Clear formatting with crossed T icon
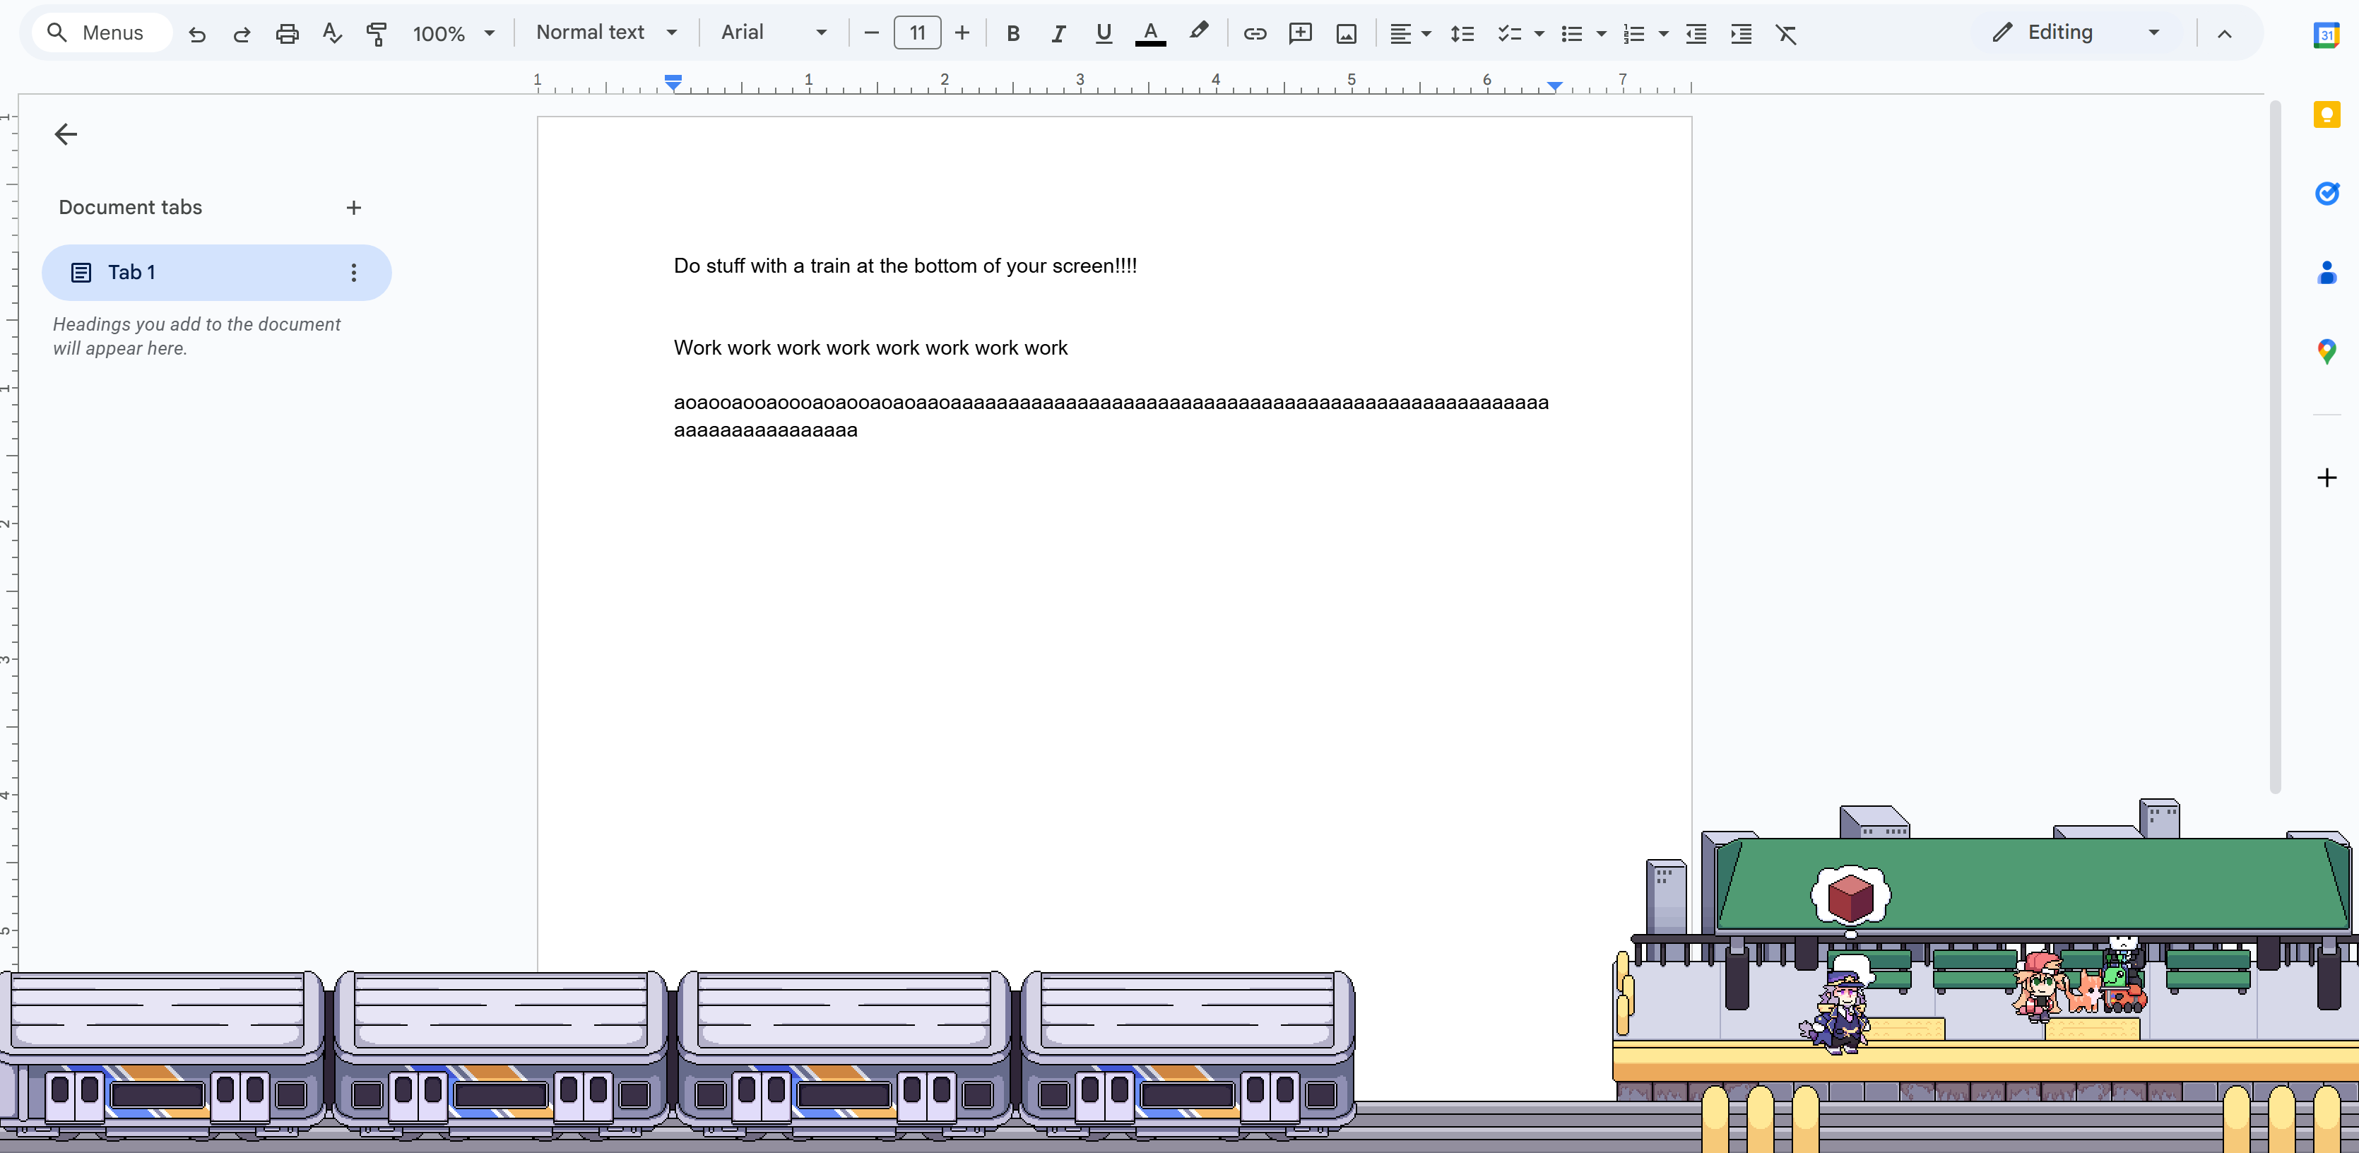The height and width of the screenshot is (1153, 2359). (1786, 34)
